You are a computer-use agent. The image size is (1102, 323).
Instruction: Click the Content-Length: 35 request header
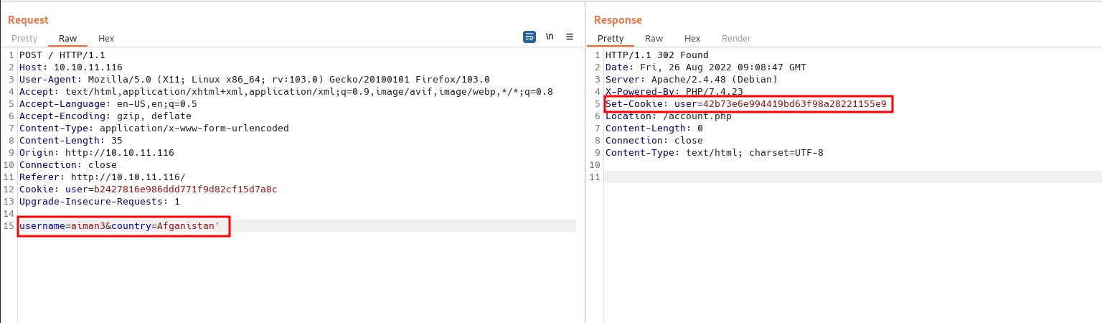click(70, 141)
